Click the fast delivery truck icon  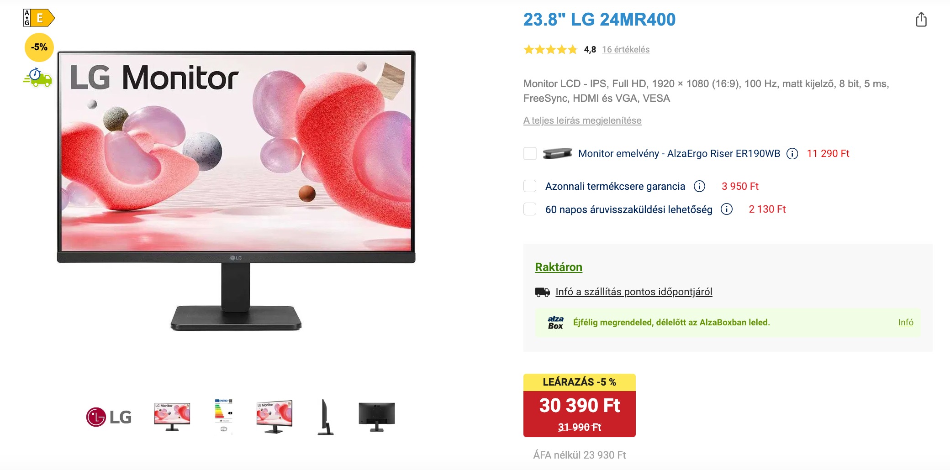pos(38,78)
